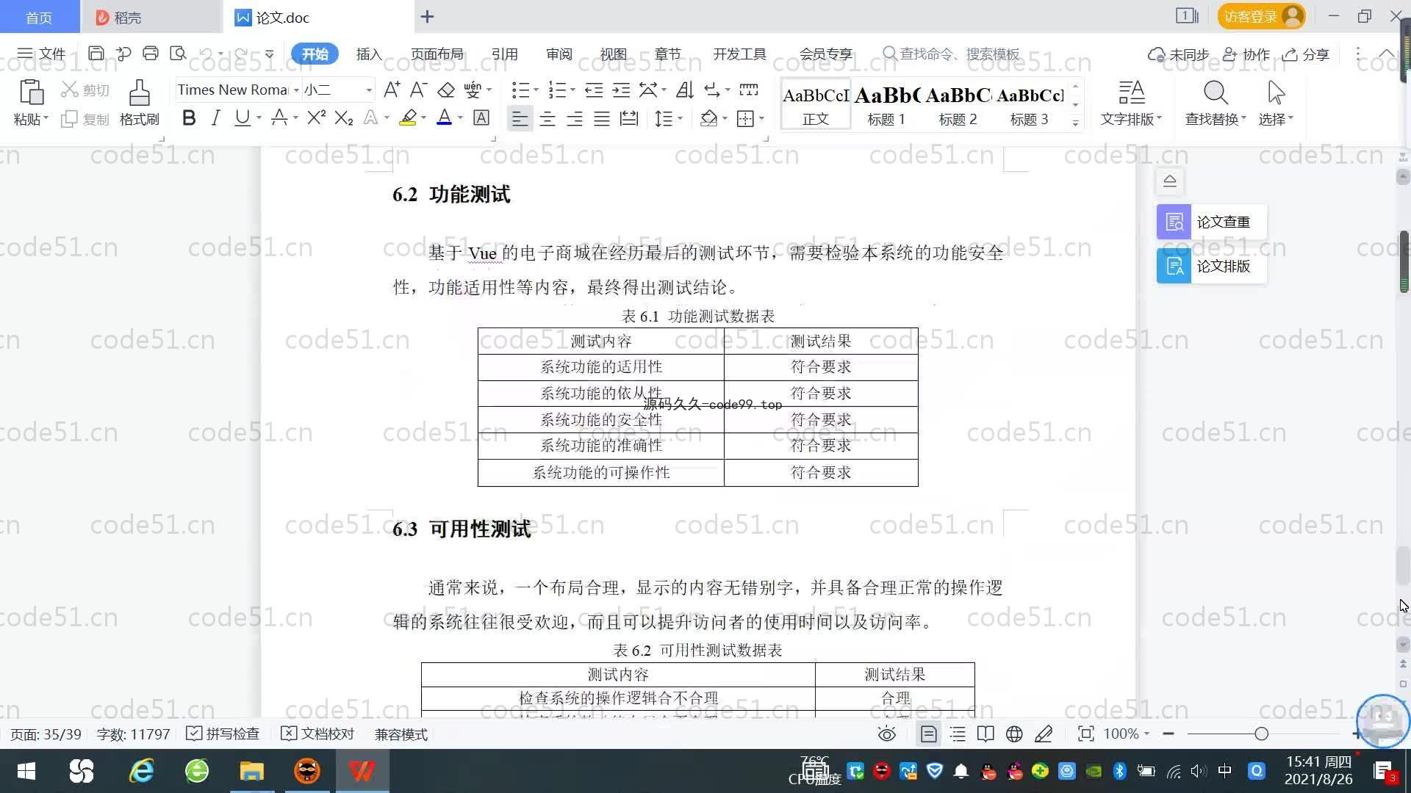Click the full screen fit icon in status bar

(x=1085, y=734)
